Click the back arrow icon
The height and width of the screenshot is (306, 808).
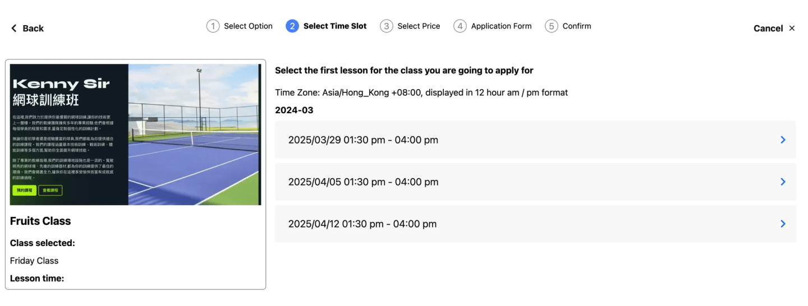coord(14,28)
